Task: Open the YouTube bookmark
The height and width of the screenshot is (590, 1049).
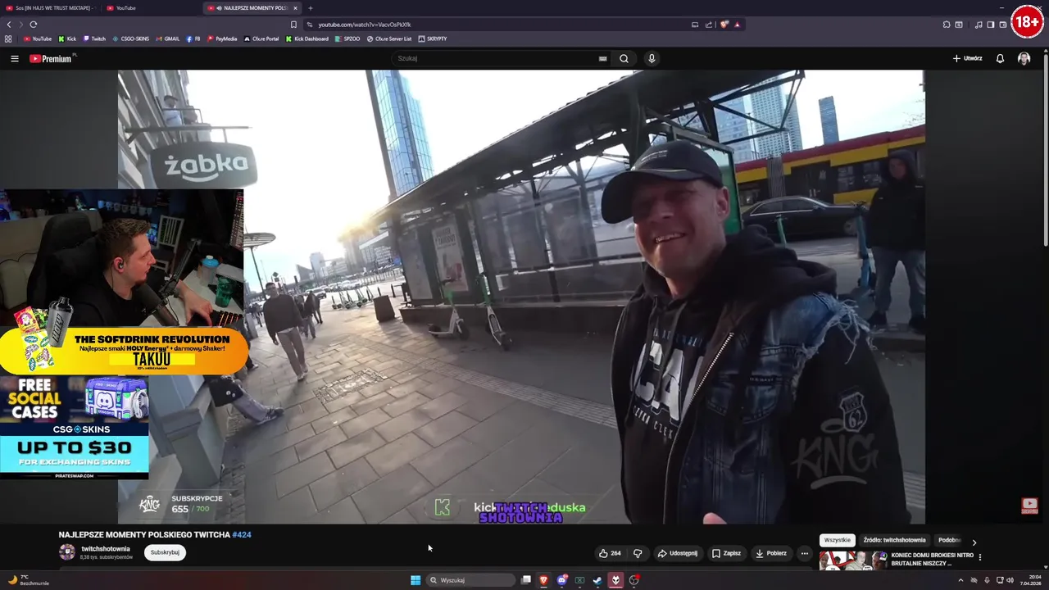Action: [38, 39]
